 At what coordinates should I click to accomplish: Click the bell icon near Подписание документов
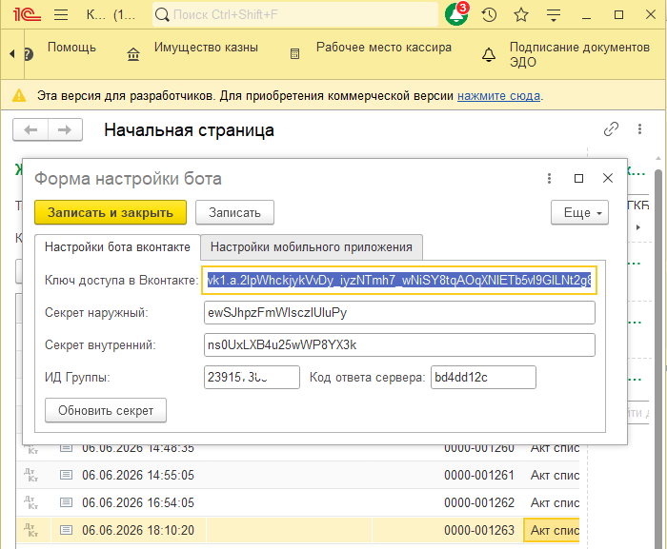click(488, 55)
